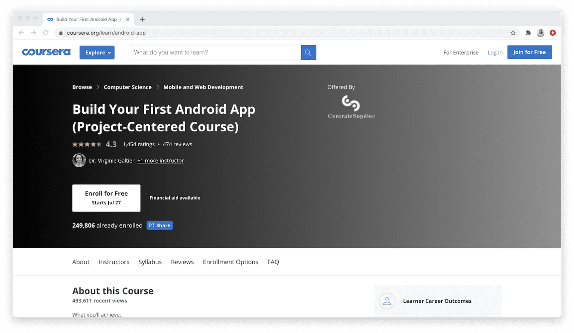The height and width of the screenshot is (333, 574).
Task: Click the search magnifying glass icon
Action: pyautogui.click(x=308, y=52)
